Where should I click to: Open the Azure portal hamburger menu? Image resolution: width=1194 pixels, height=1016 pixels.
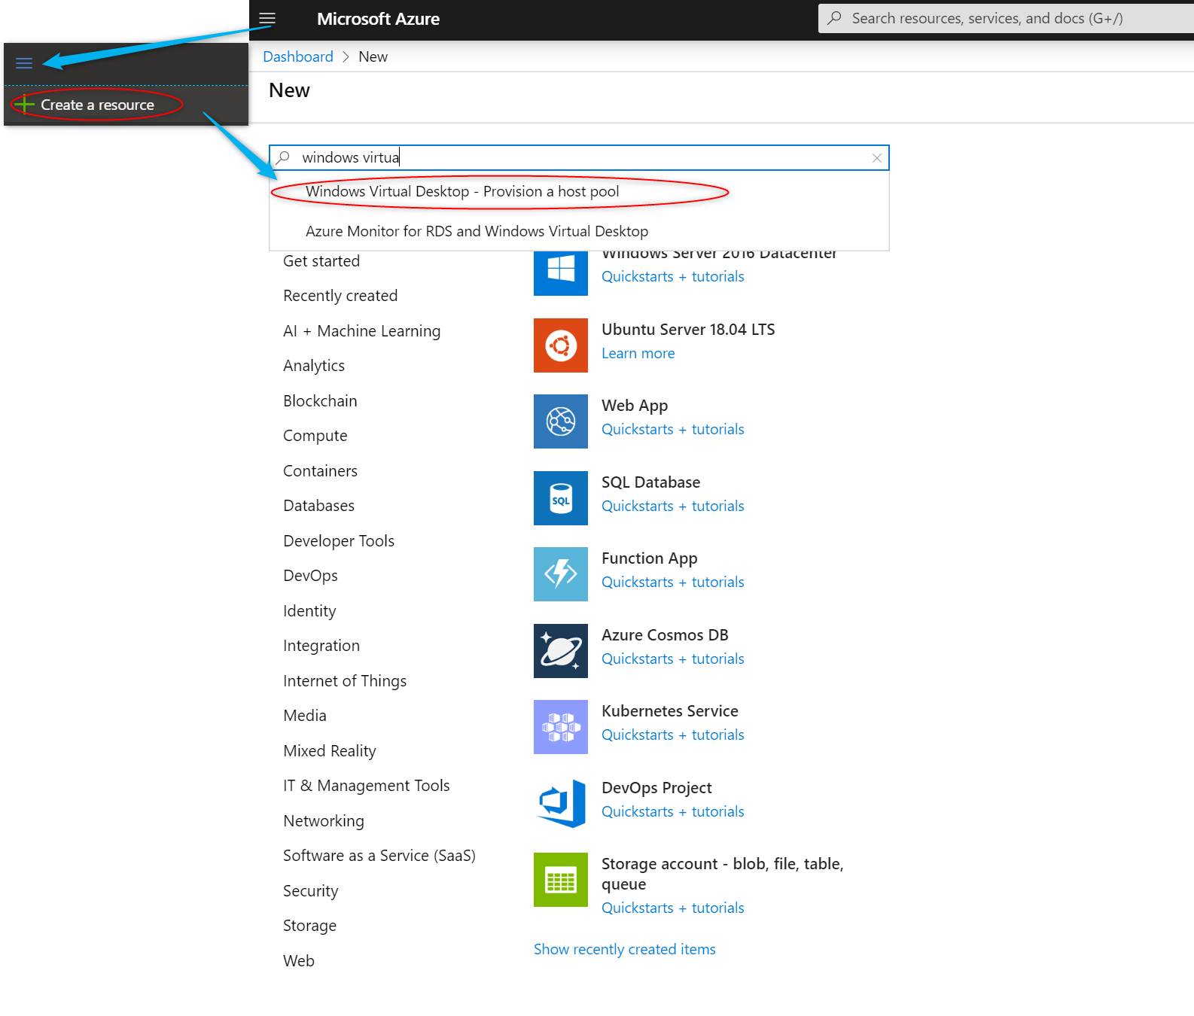pos(267,19)
